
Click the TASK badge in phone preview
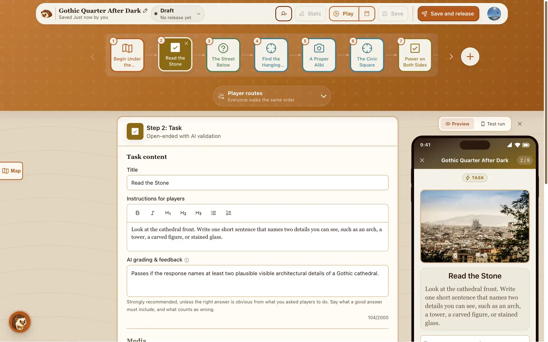(x=475, y=178)
